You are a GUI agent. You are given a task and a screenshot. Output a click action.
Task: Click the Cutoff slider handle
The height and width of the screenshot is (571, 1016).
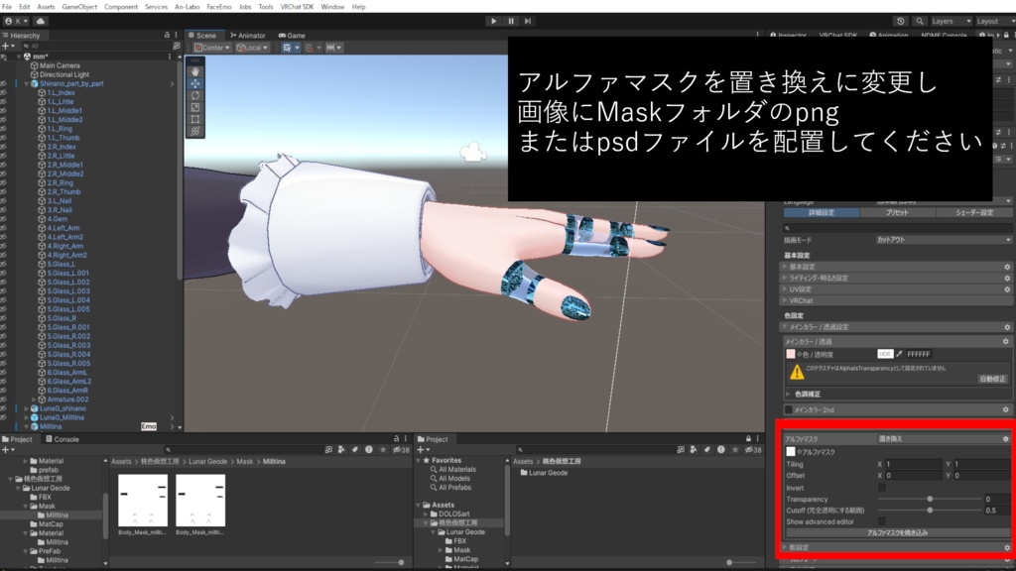[x=930, y=511]
